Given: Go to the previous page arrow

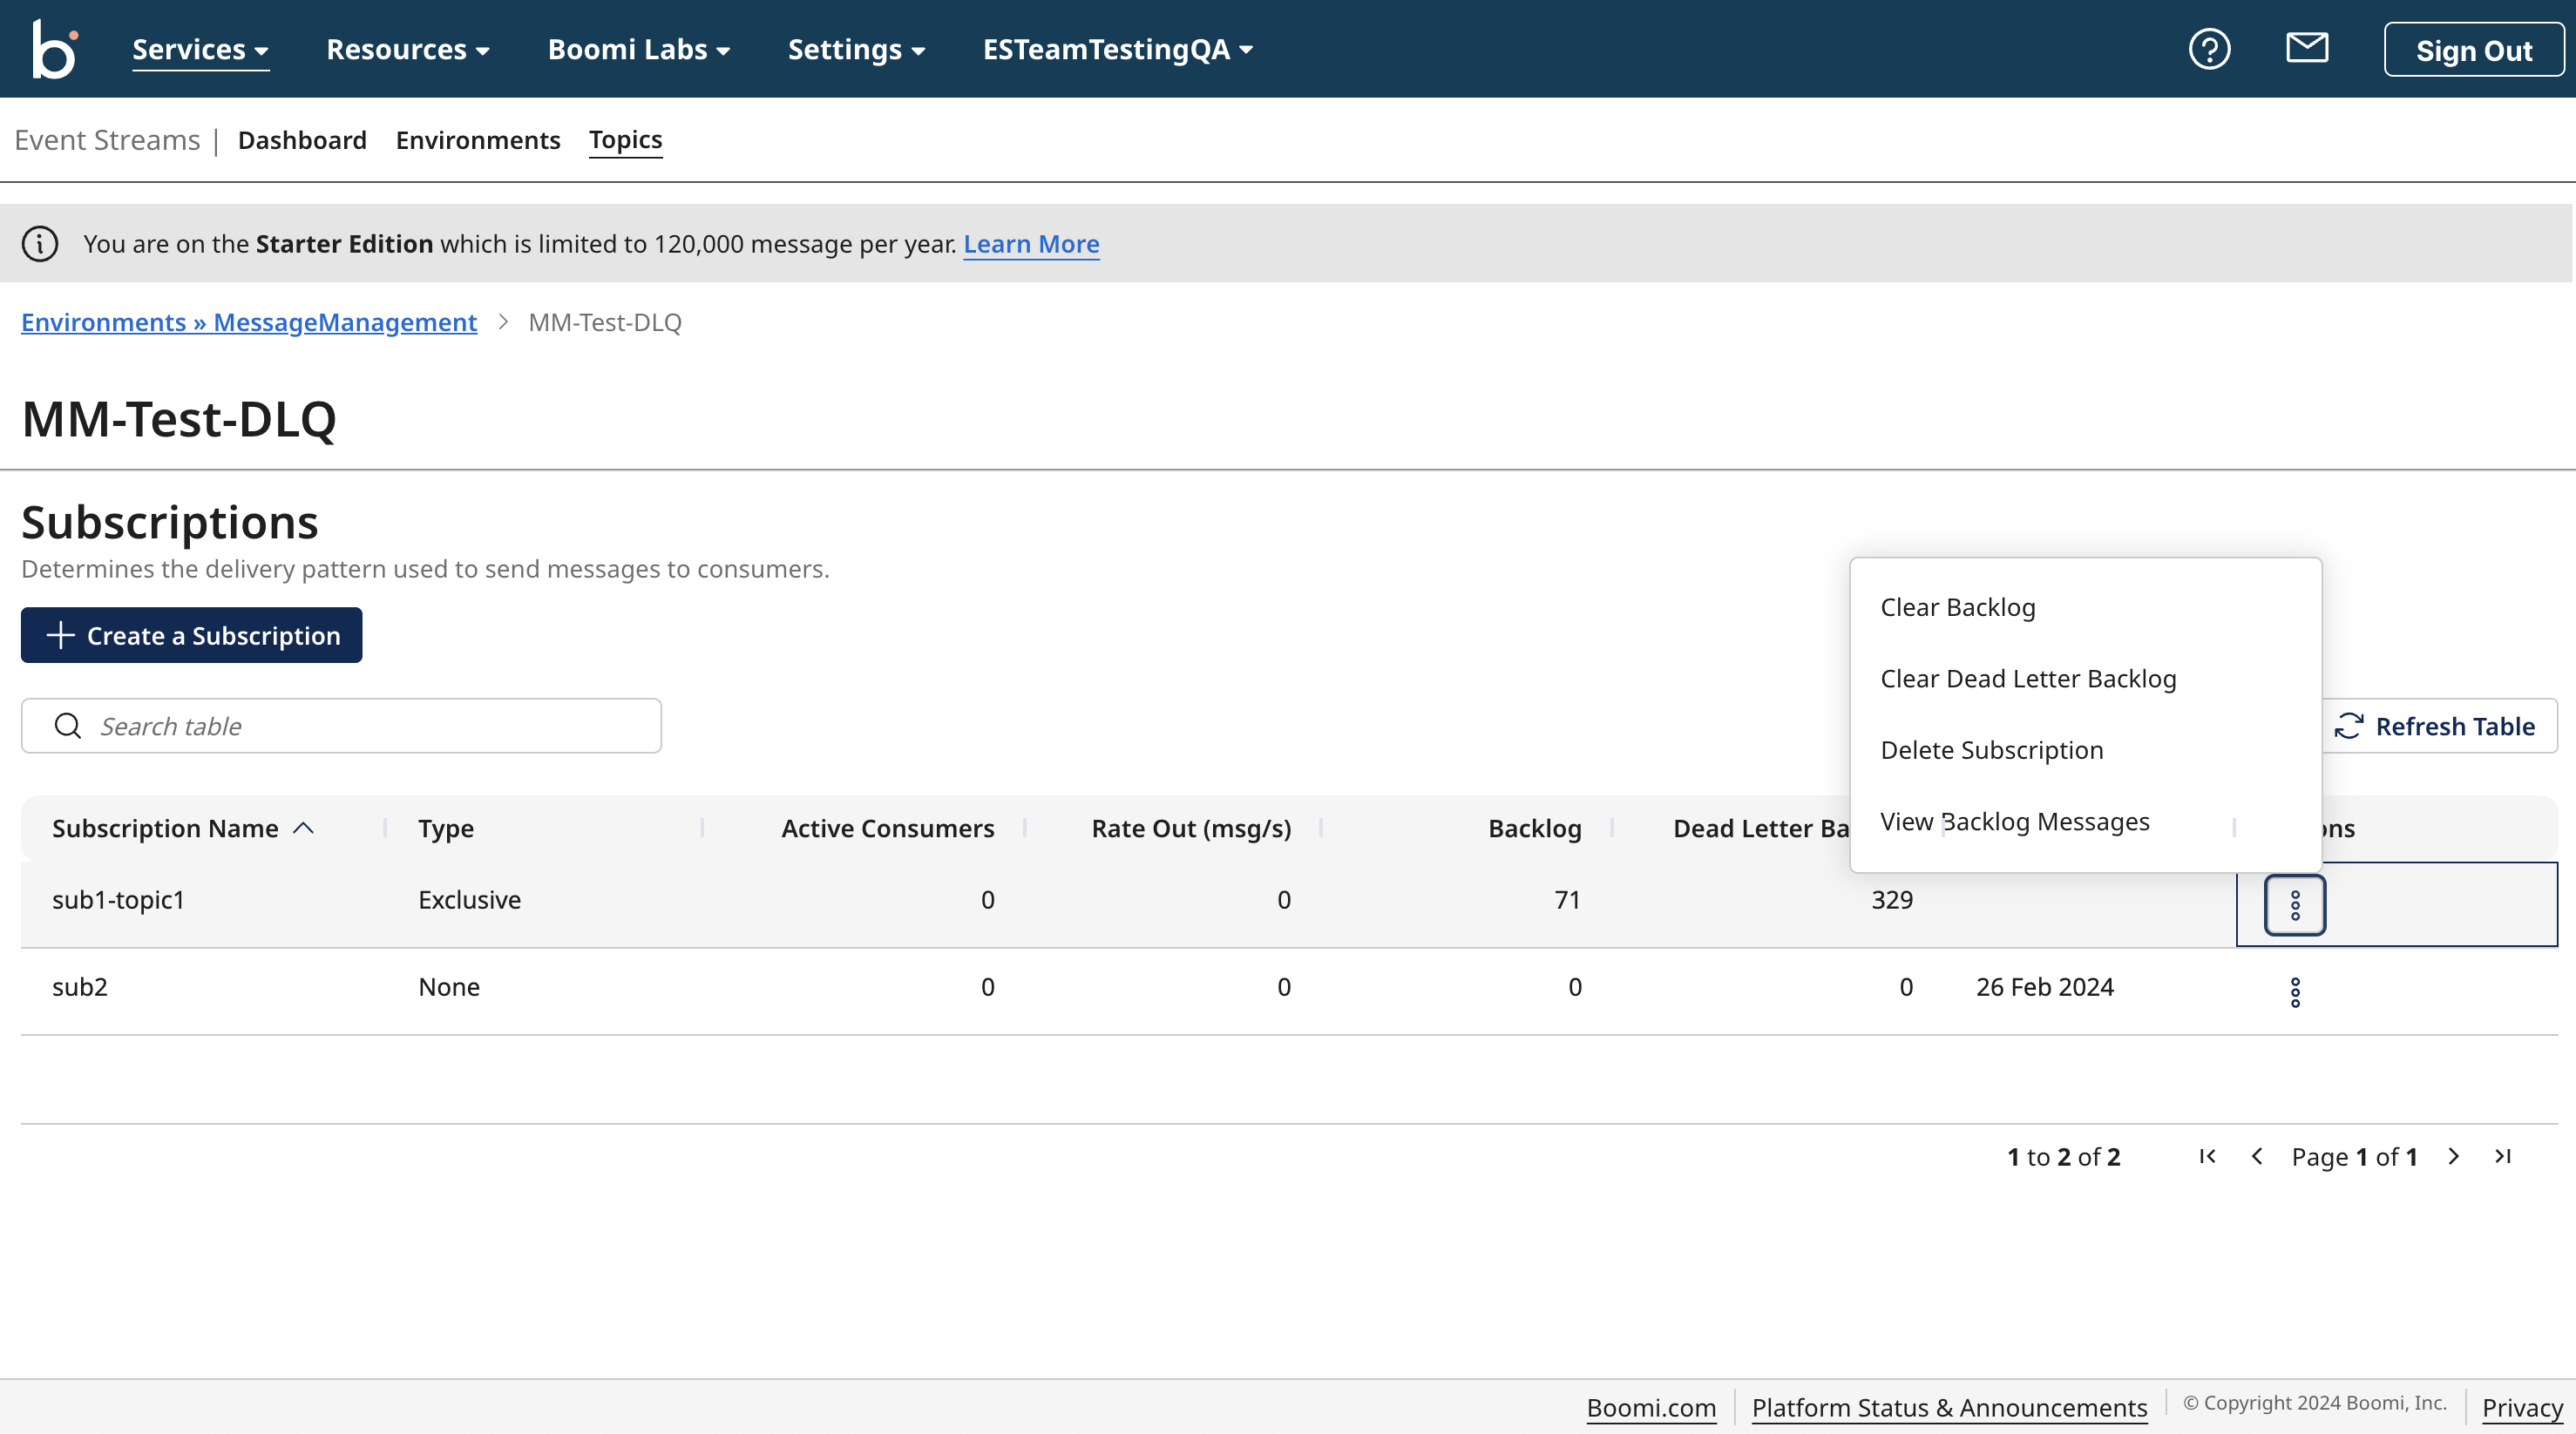Looking at the screenshot, I should coord(2257,1157).
